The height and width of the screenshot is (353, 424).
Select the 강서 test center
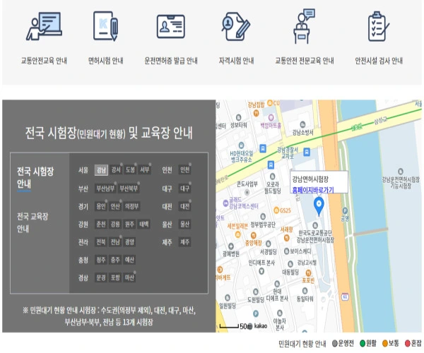[116, 169]
